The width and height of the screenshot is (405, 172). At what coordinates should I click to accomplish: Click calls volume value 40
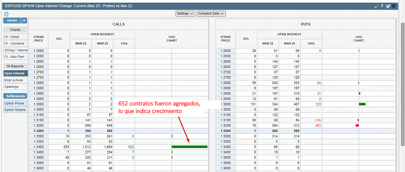pyautogui.click(x=67, y=158)
